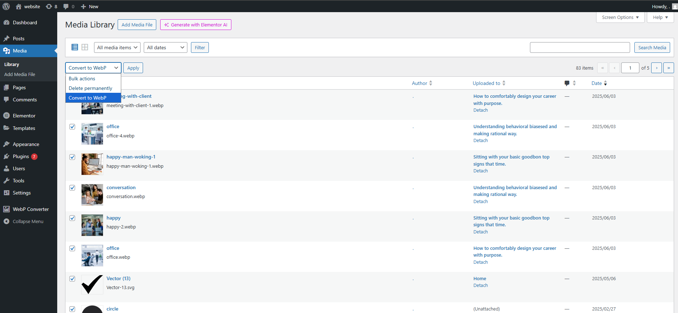The image size is (678, 313).
Task: Expand Screen Options panel
Action: [620, 17]
